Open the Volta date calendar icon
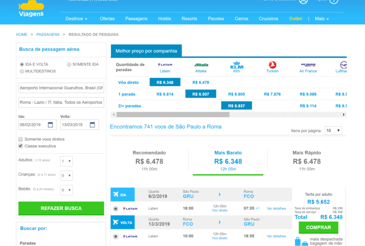The width and height of the screenshot is (365, 246). click(x=94, y=125)
